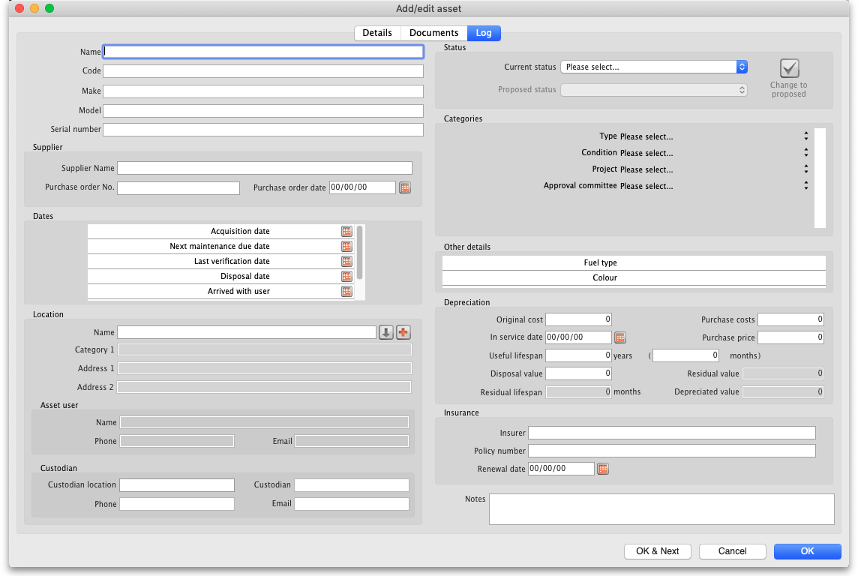Open calendar picker for Purchase order date
This screenshot has height=576, width=858.
[405, 187]
